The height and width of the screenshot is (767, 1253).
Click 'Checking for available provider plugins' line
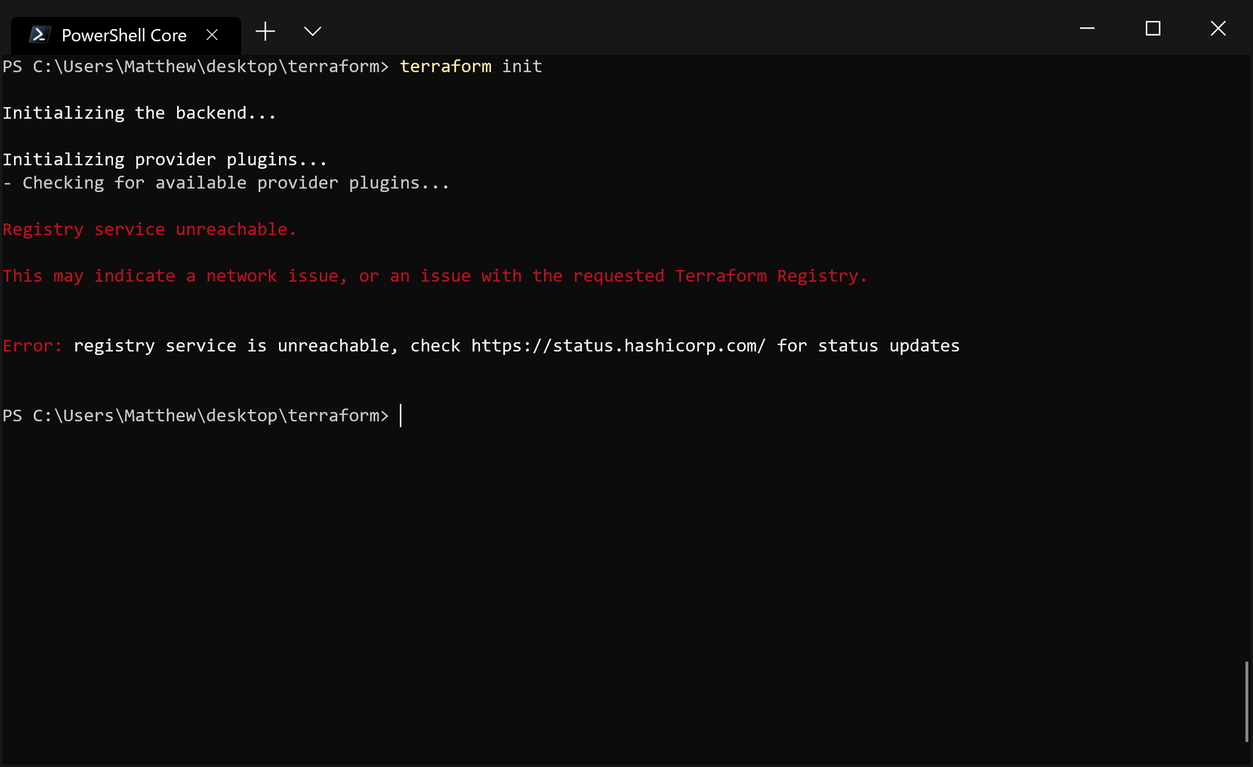(226, 183)
